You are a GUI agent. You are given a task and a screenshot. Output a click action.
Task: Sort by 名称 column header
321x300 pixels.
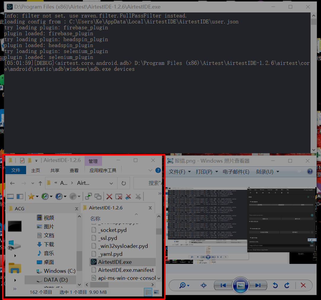click(95, 219)
